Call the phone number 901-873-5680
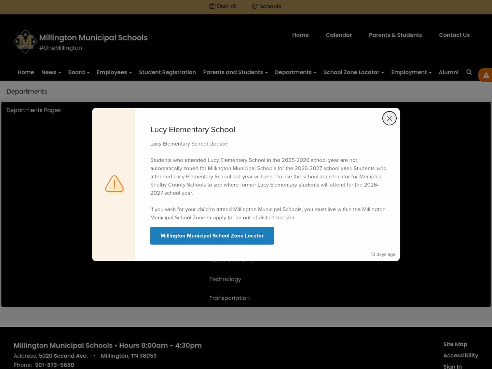Screen dimensions: 492x369 (54, 365)
